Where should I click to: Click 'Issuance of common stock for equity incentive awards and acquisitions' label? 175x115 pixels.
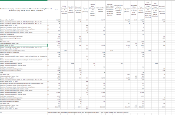[x=23, y=57]
